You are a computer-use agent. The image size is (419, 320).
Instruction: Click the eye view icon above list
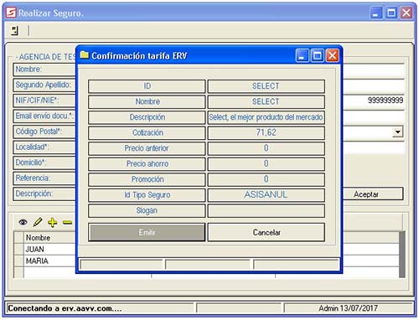[x=23, y=222]
